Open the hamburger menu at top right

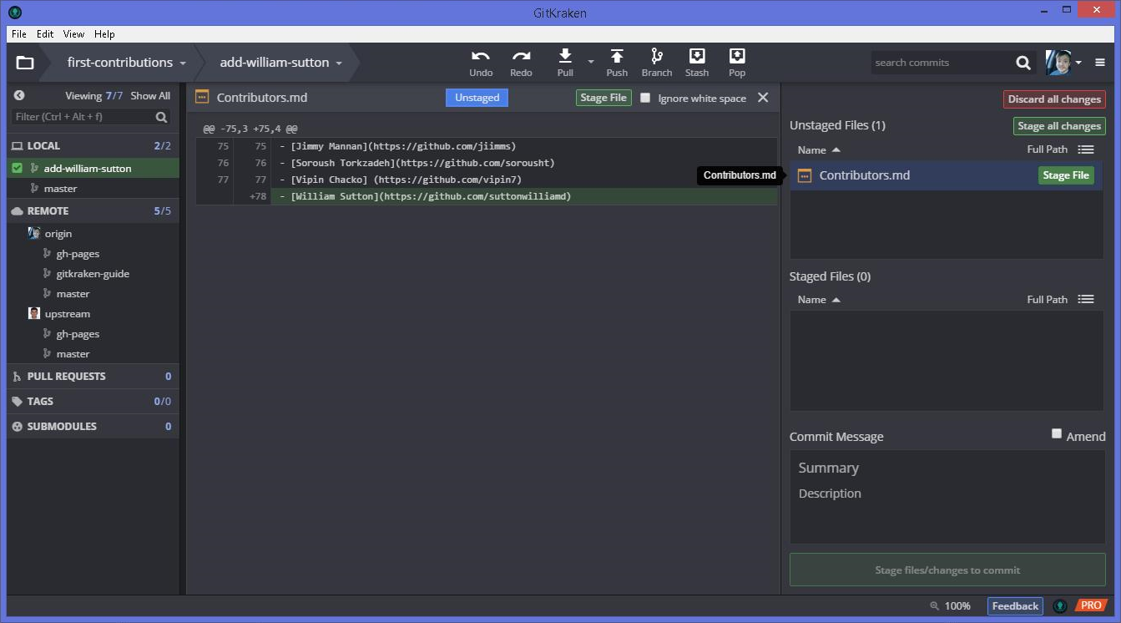click(x=1100, y=63)
